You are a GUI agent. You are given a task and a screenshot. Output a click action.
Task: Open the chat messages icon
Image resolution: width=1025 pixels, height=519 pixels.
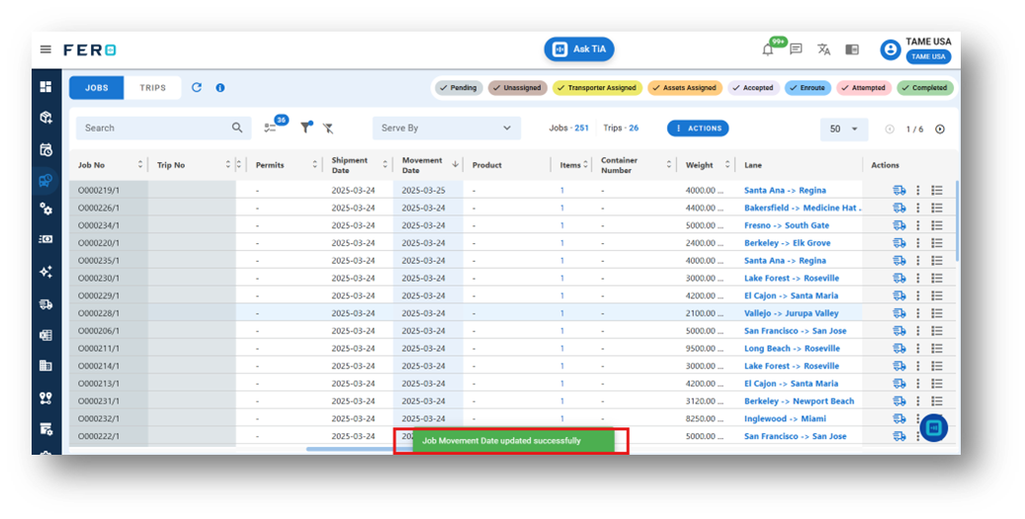click(x=796, y=49)
